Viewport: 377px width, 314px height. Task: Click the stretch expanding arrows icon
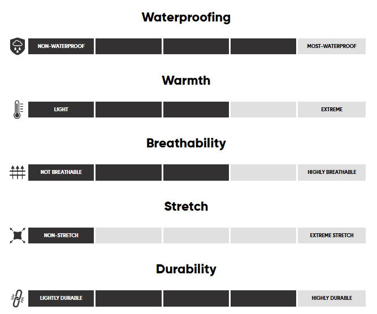pyautogui.click(x=17, y=236)
